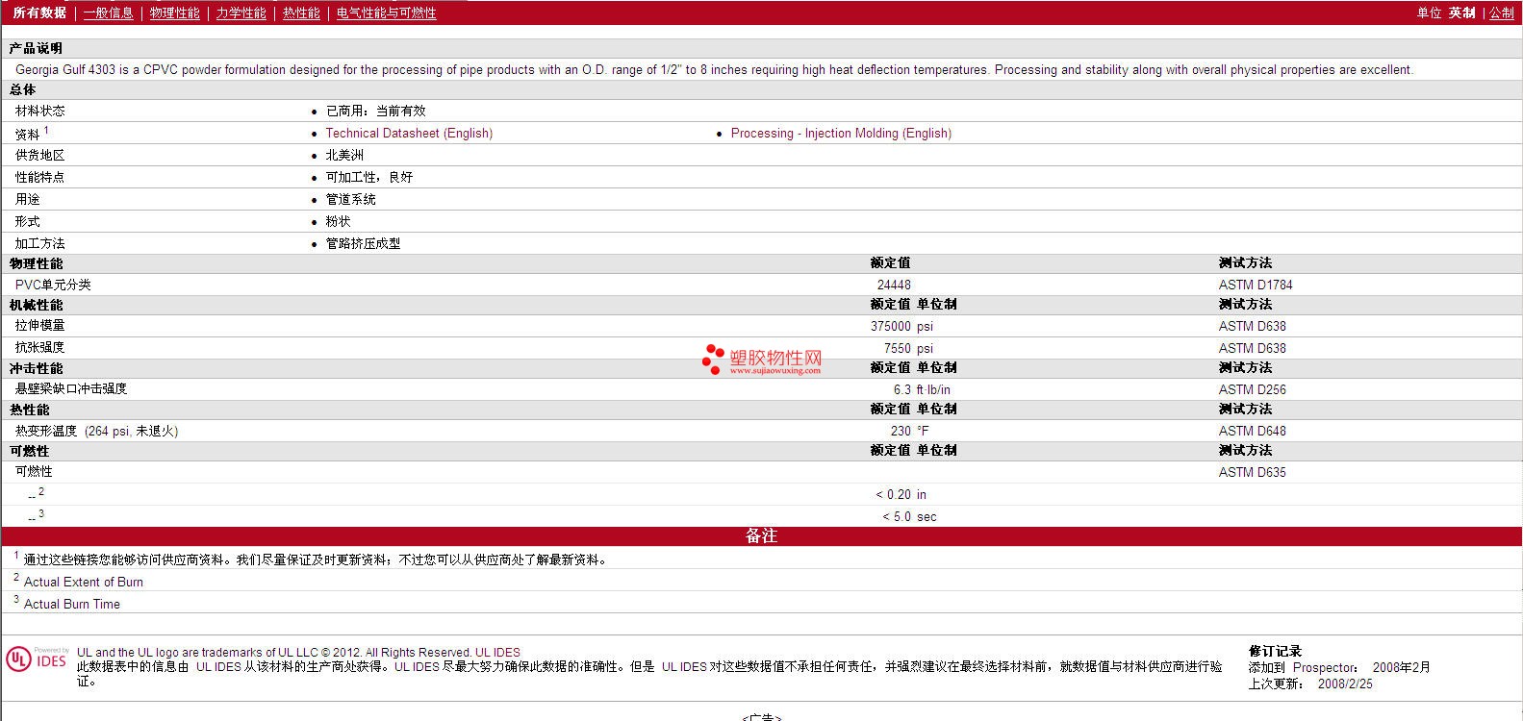Viewport: 1523px width, 721px height.
Task: Click the Actual Extent of Burn footnote
Action: pos(84,582)
